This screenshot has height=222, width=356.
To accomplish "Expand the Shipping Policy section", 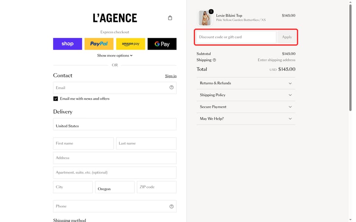I will 246,95.
